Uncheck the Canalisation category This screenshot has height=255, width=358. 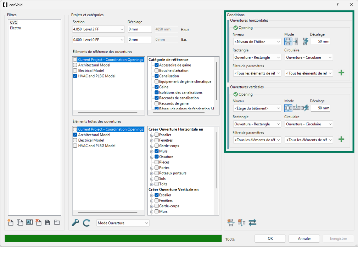[x=157, y=76]
